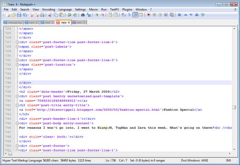The width and height of the screenshot is (240, 165).
Task: Toggle the indent guide toolbar button
Action: click(x=135, y=15)
